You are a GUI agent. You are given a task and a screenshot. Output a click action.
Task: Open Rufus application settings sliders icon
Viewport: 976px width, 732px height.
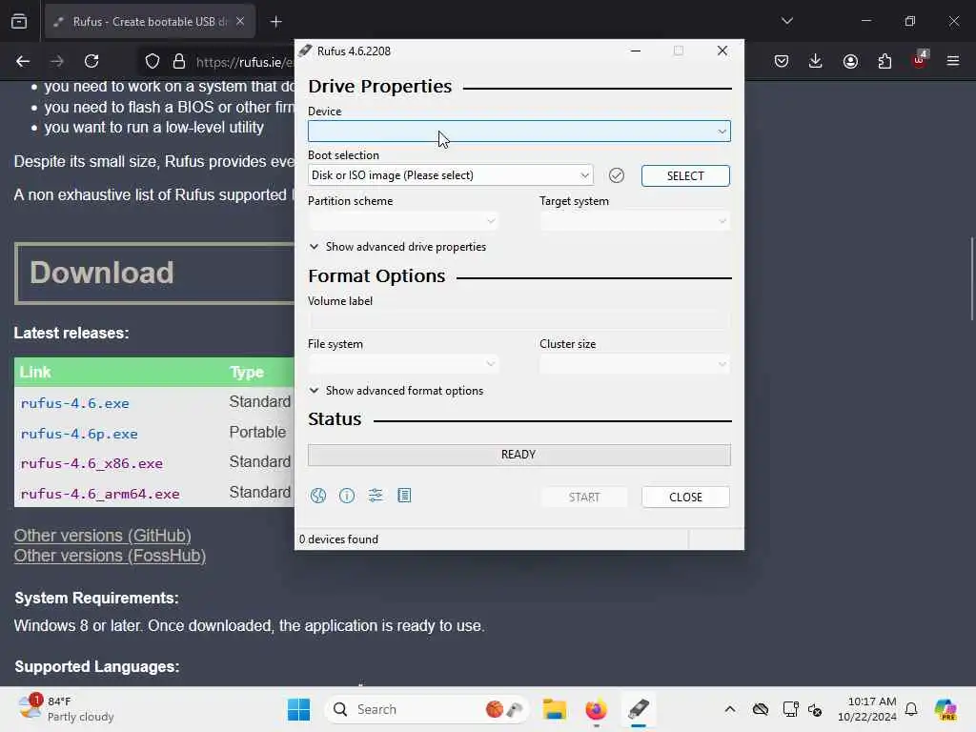(376, 496)
